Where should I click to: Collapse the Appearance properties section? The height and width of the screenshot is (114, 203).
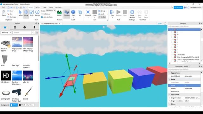point(169,73)
